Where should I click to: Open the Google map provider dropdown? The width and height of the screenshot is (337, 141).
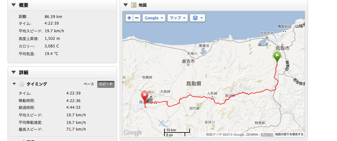pos(154,18)
